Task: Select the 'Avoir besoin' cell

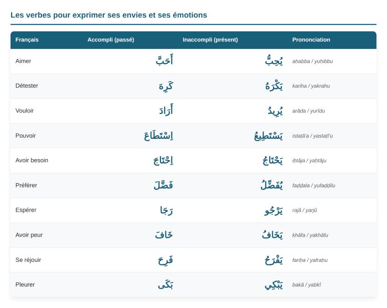Action: pyautogui.click(x=32, y=160)
